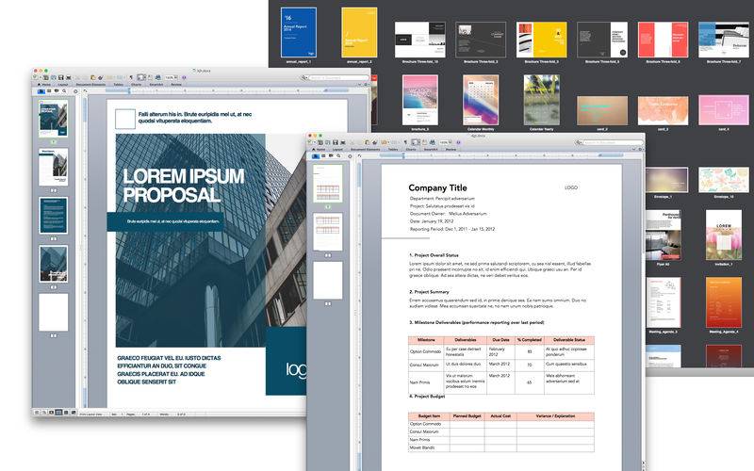Open purple Help icon in proposal window
Image resolution: width=754 pixels, height=471 pixels.
184,78
